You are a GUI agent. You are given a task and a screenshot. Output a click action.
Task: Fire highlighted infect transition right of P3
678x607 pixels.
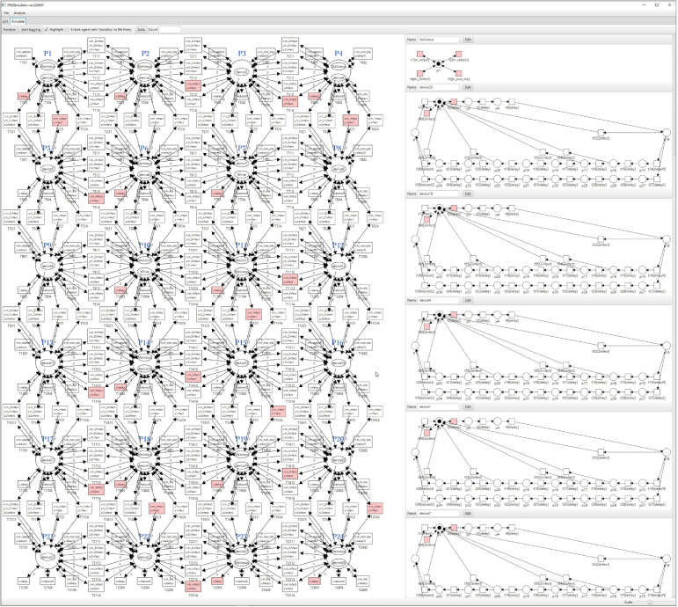(x=289, y=102)
